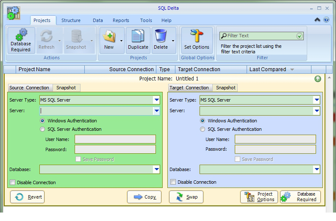Click source Password field
This screenshot has height=221, width=336.
[115, 149]
